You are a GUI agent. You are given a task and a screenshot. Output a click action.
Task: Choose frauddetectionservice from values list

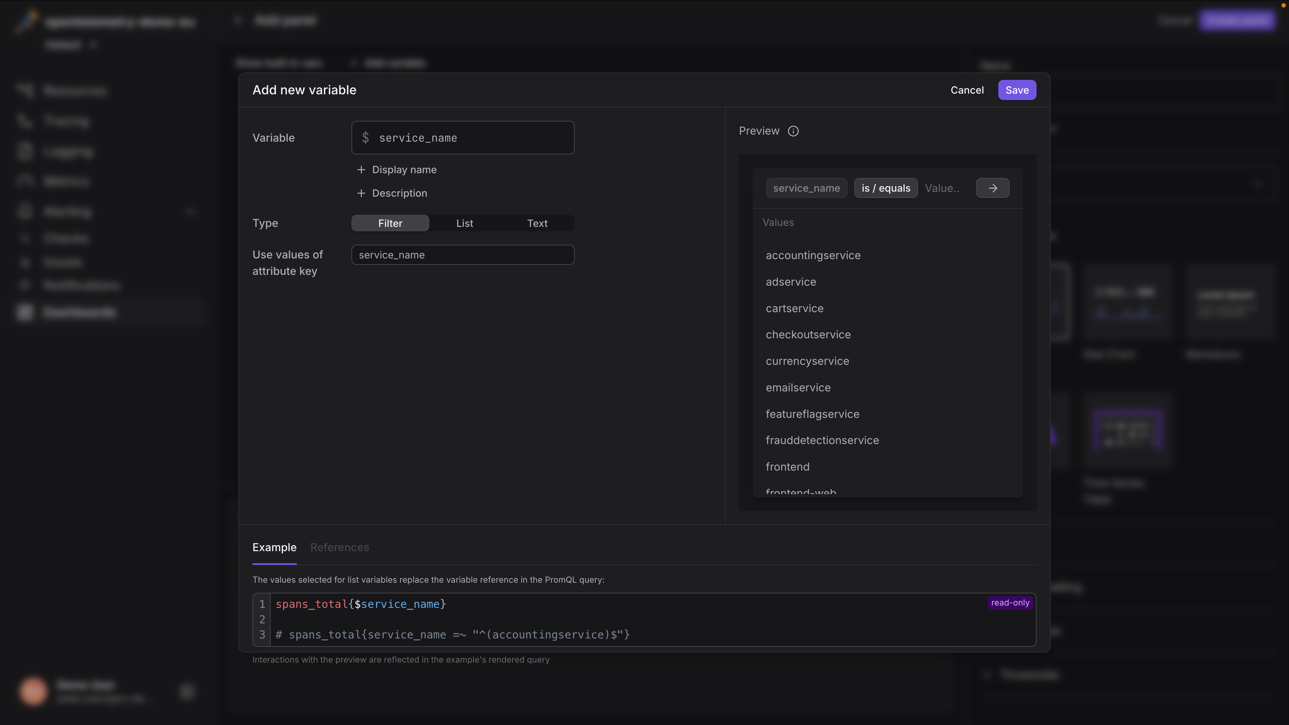coord(822,440)
